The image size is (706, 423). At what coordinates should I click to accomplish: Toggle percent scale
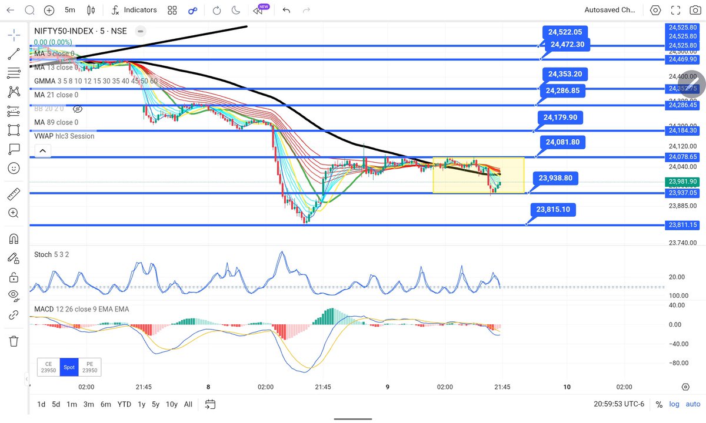pos(659,404)
